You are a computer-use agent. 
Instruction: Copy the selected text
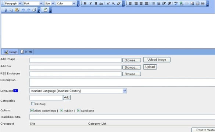click(11, 10)
